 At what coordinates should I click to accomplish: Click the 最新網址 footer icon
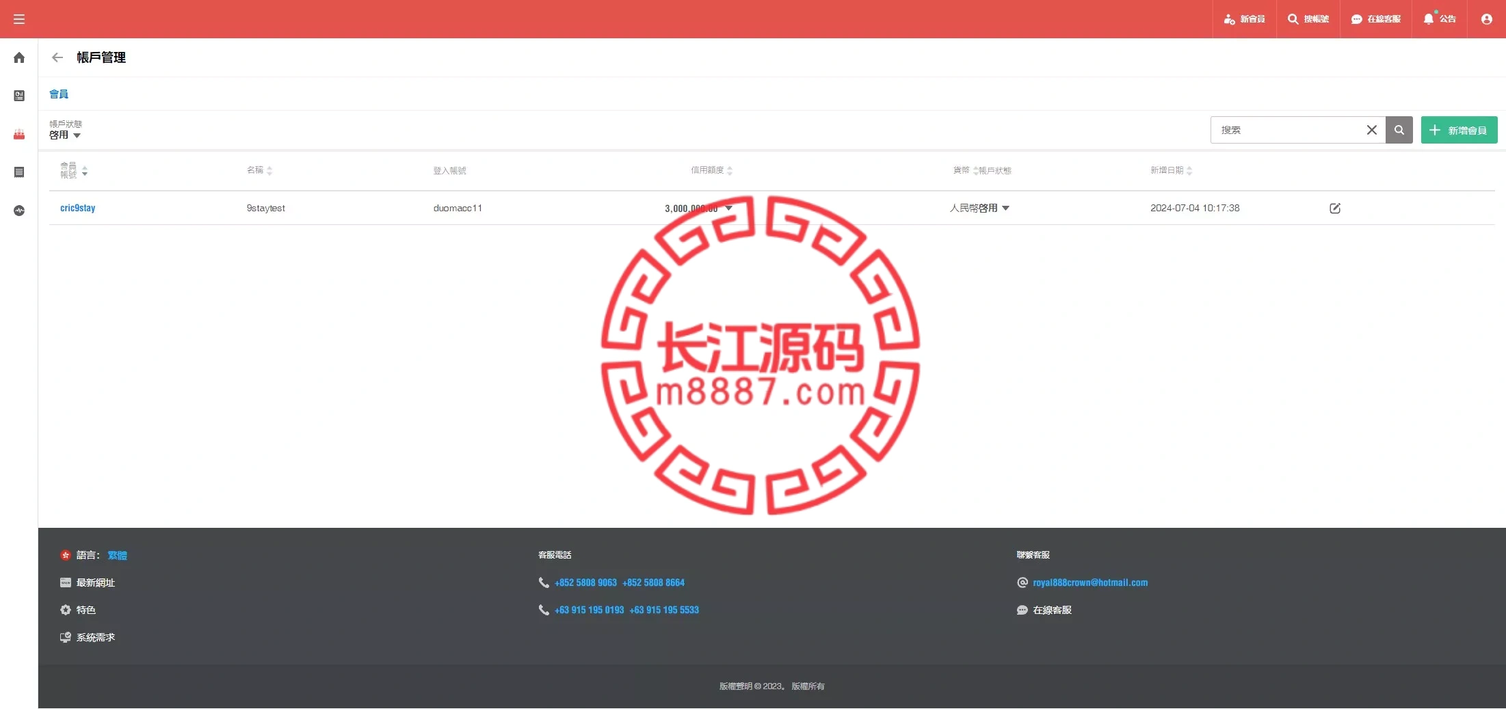click(x=66, y=583)
